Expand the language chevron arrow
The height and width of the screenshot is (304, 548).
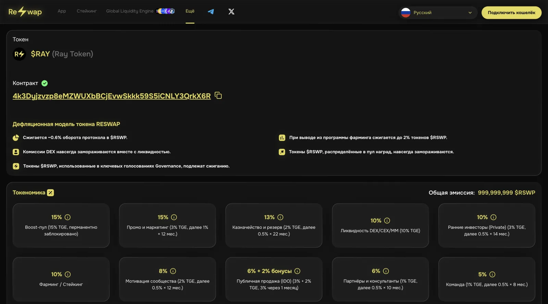pos(470,13)
